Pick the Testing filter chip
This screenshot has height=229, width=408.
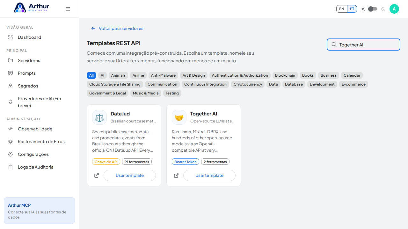pyautogui.click(x=172, y=93)
